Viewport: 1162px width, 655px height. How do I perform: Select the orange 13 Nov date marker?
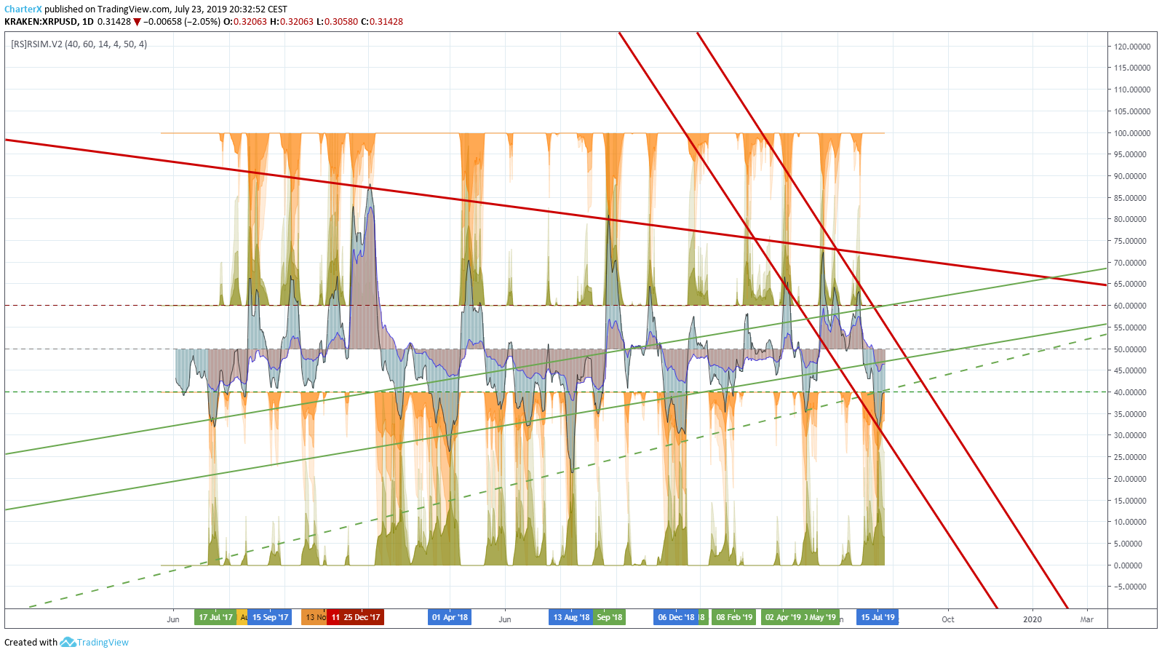[x=314, y=617]
